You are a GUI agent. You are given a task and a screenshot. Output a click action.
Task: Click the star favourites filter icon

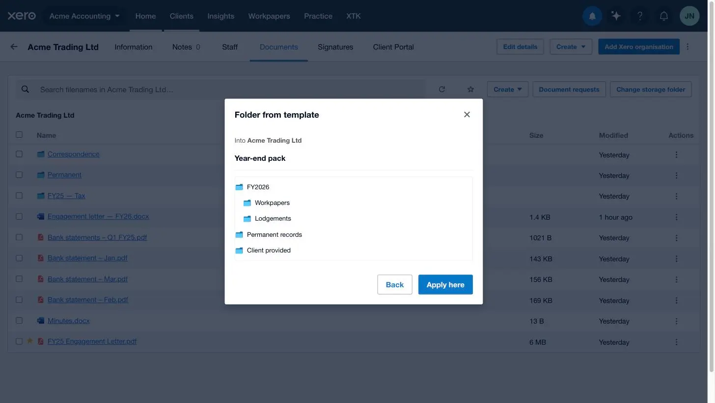[x=470, y=89]
